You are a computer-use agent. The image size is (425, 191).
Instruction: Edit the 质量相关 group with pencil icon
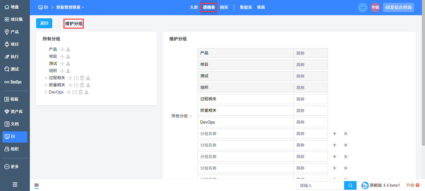point(76,85)
